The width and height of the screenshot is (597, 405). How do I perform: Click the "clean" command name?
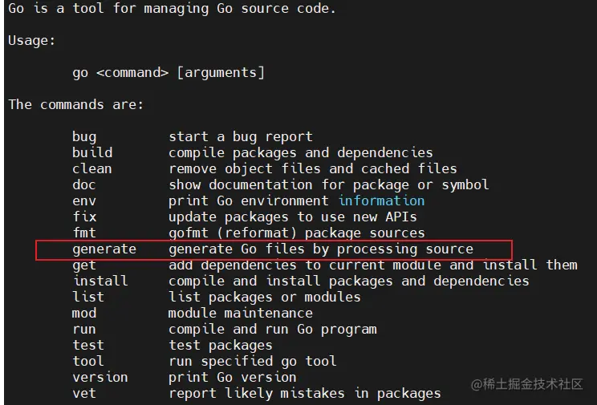92,168
